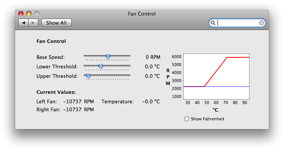Click the right end of Upper Threshold track
Screen dimensions: 284x150
tap(129, 75)
